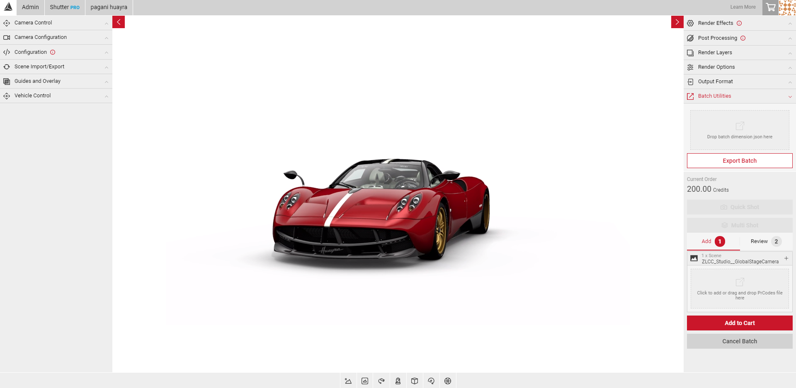Expand the Post Processing chevron

point(790,39)
